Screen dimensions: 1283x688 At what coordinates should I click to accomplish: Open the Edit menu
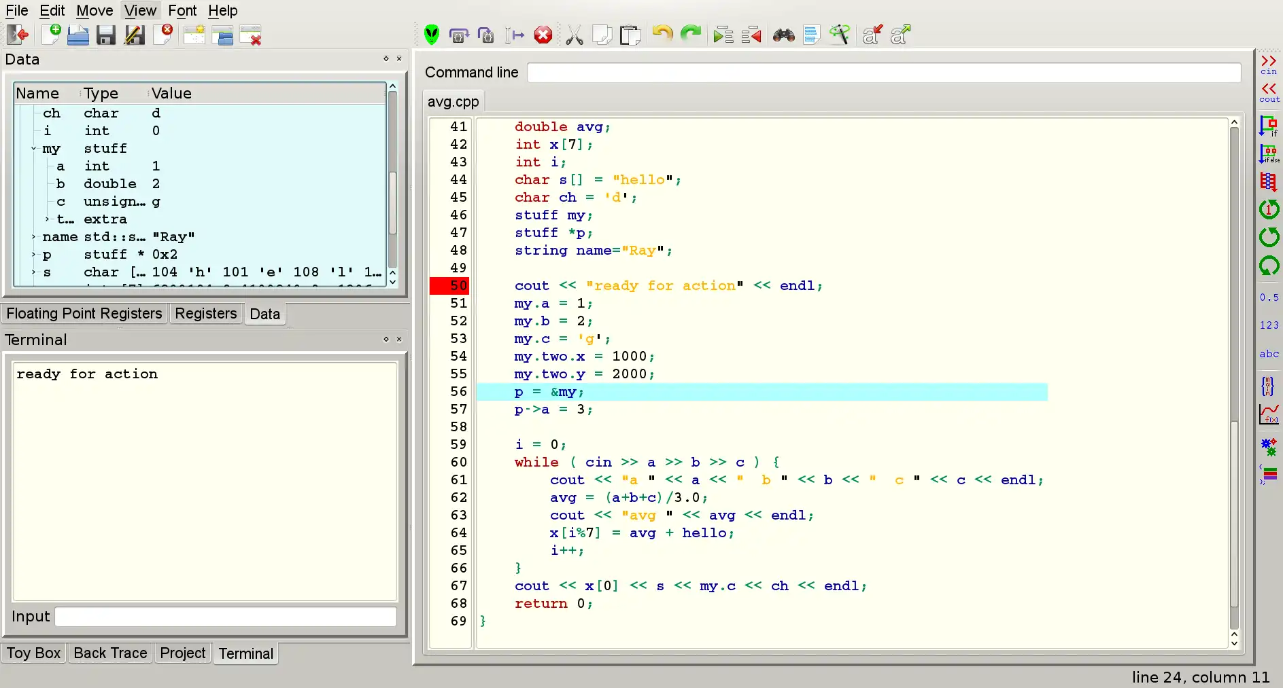[x=52, y=10]
